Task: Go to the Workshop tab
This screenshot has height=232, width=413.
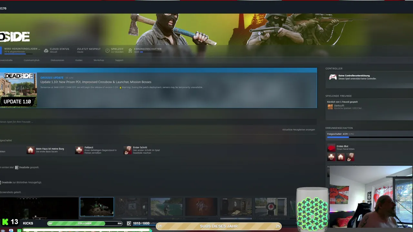Action: (x=99, y=60)
